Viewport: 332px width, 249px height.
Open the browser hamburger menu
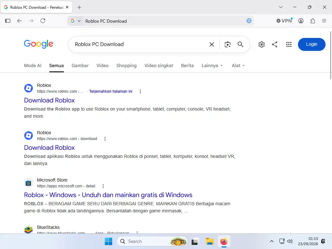pos(324,21)
